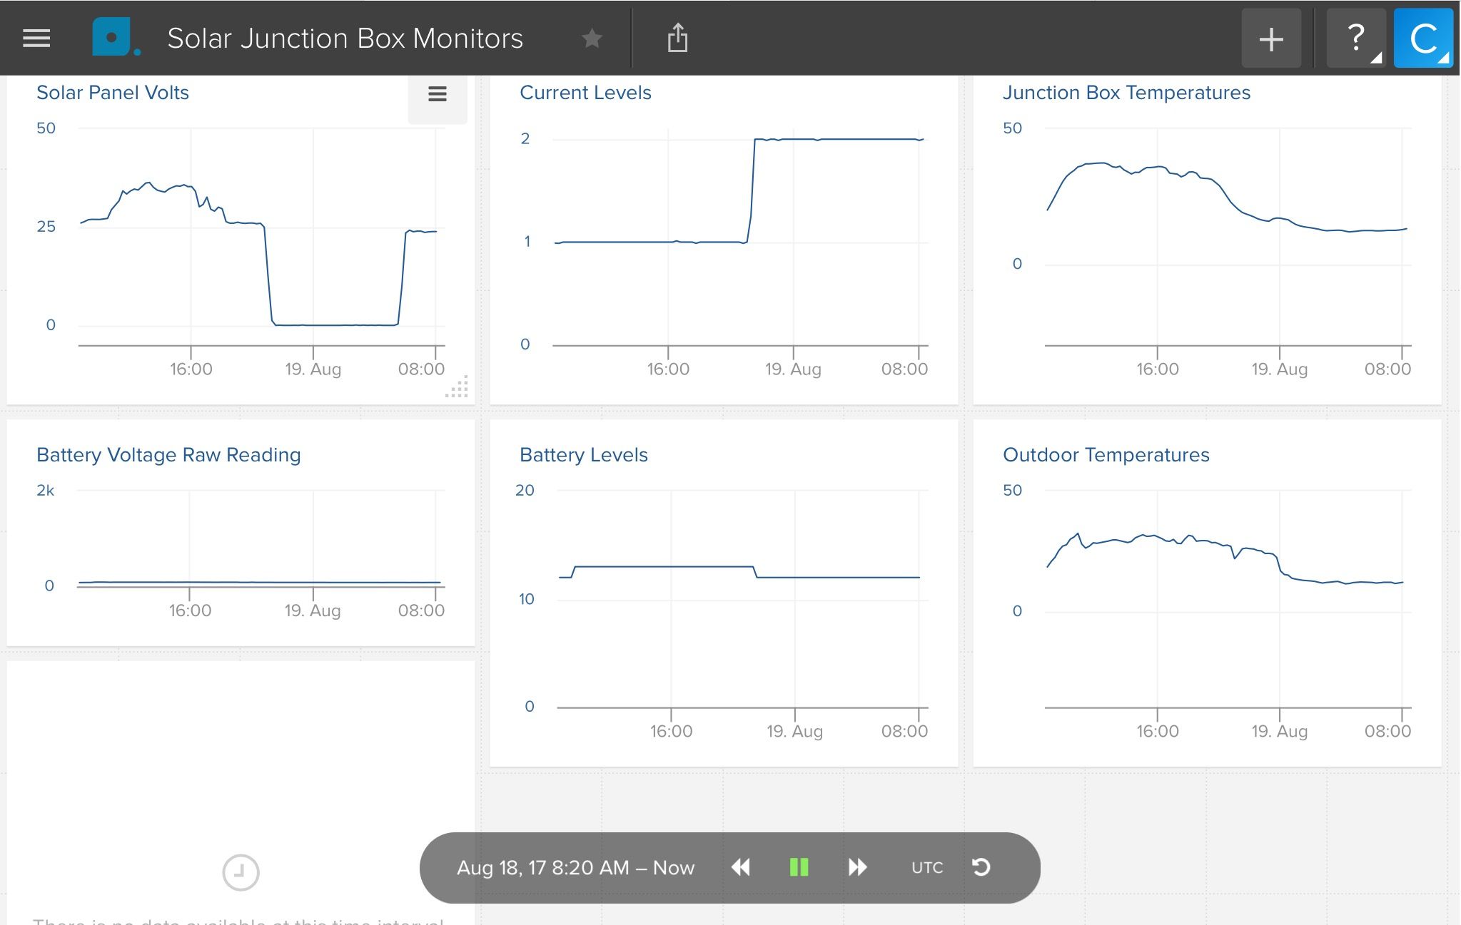The width and height of the screenshot is (1461, 925).
Task: Click the Current Levels panel title
Action: tap(585, 92)
